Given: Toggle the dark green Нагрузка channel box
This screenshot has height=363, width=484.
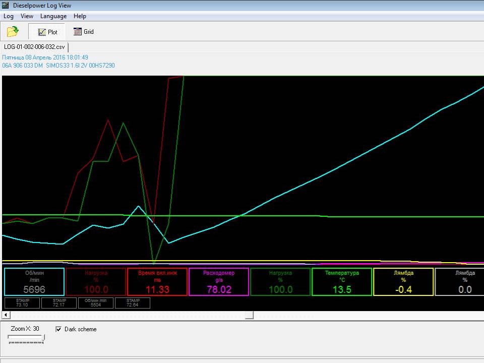Looking at the screenshot, I should pos(280,281).
